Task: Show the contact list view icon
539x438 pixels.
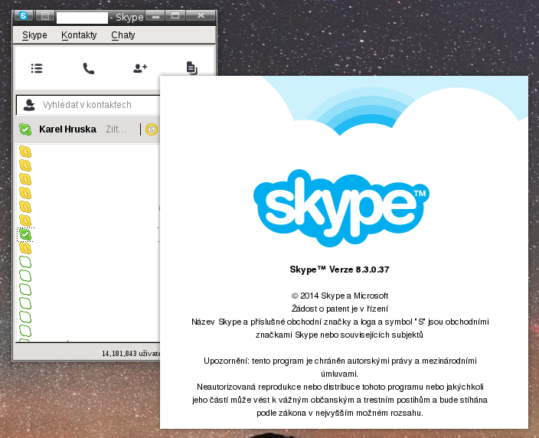Action: click(37, 68)
